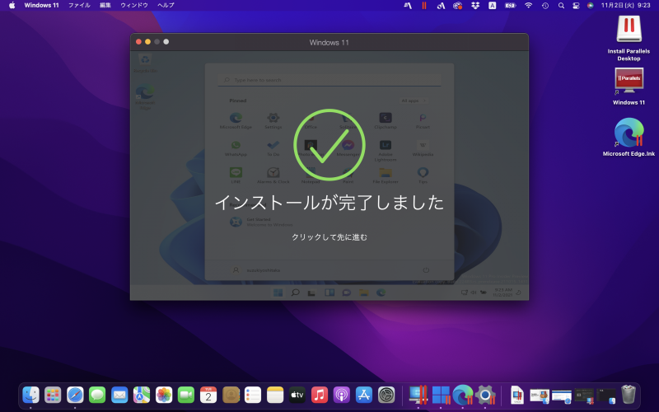Viewport: 659px width, 412px height.
Task: Activate Siri from menu bar
Action: tap(591, 6)
